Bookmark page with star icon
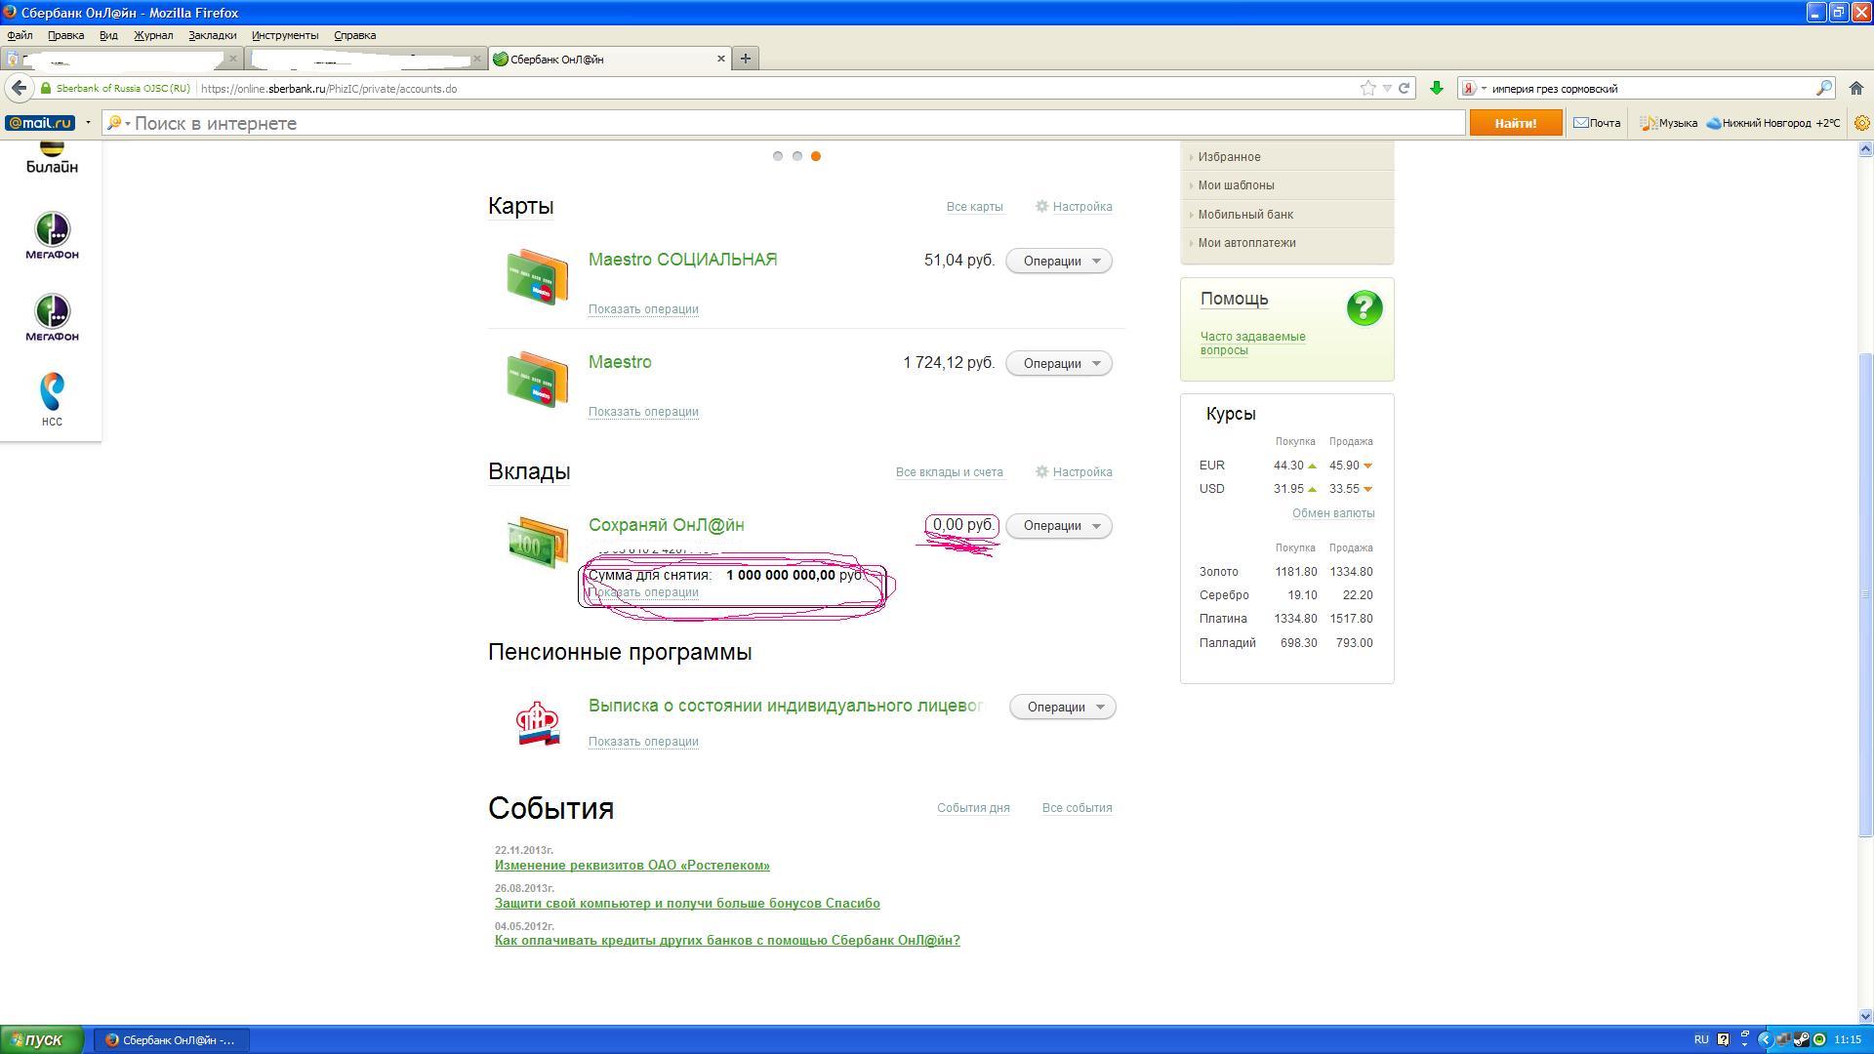Screen dimensions: 1874x1054 click(x=1368, y=88)
